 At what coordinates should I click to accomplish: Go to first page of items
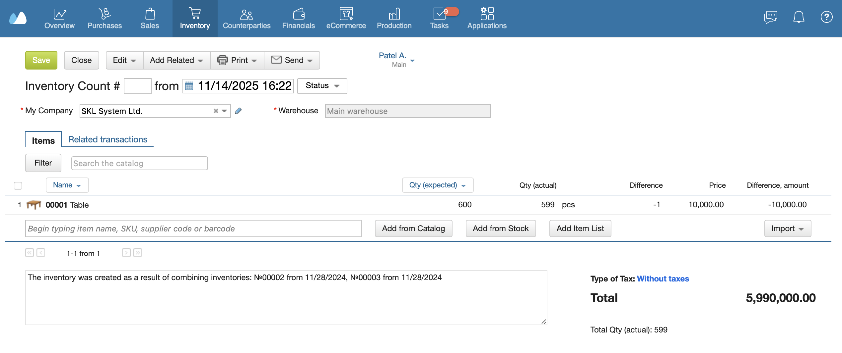[30, 253]
